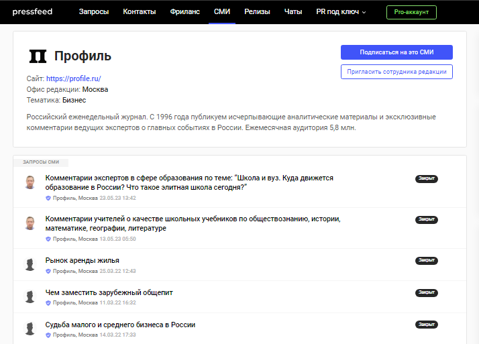Click Закрыт badge on Школа и вуз request
The image size is (479, 344).
point(427,178)
